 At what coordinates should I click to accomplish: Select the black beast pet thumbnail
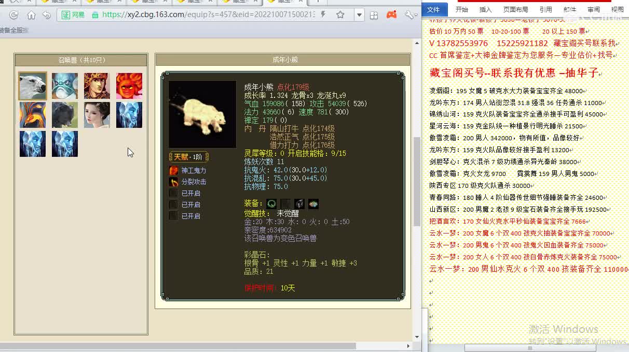click(65, 115)
